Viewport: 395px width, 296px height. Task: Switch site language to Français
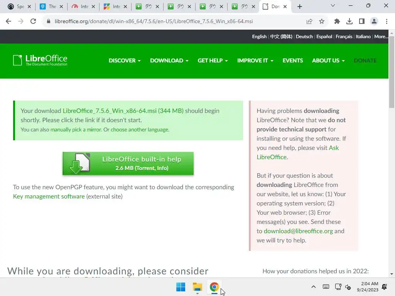click(344, 37)
